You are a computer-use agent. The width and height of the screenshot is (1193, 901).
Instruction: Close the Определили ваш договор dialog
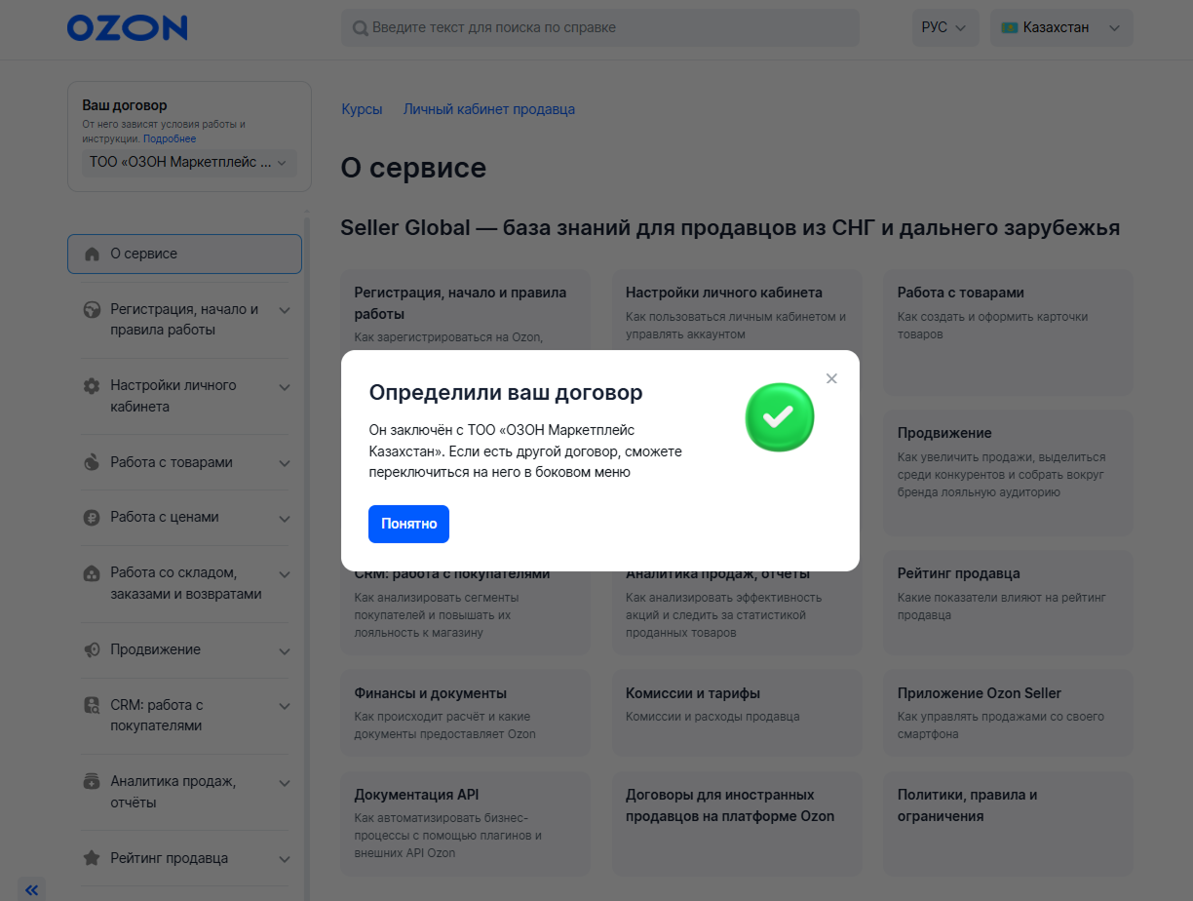[x=831, y=378]
